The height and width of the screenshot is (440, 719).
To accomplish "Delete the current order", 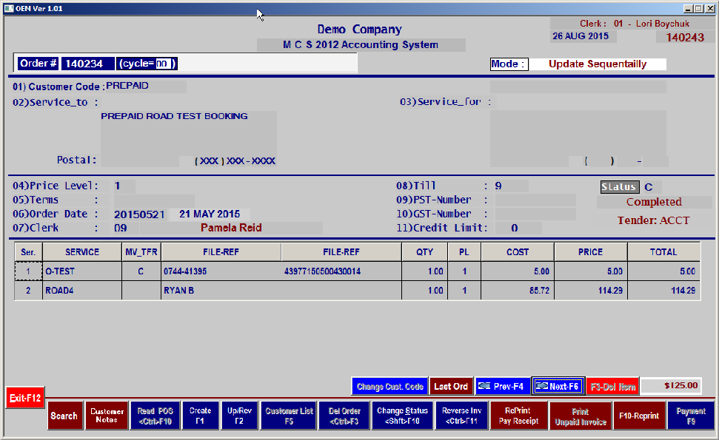I will coord(344,415).
